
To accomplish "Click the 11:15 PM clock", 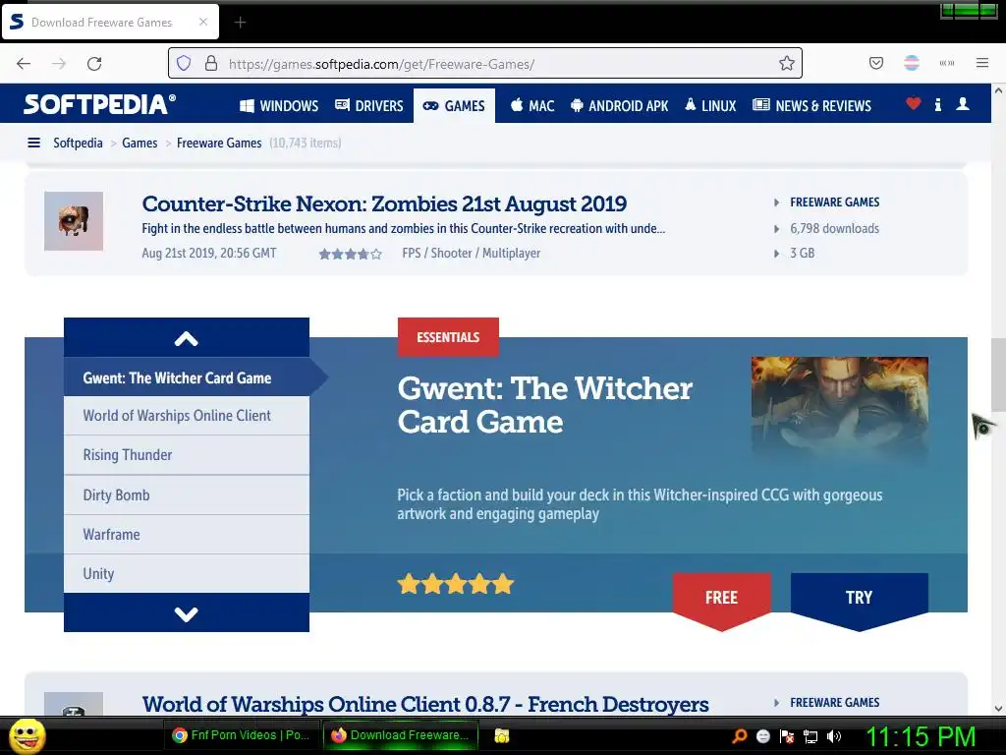I will point(921,736).
